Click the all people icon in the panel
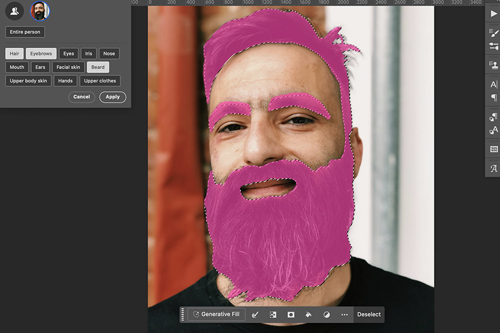 coord(15,10)
